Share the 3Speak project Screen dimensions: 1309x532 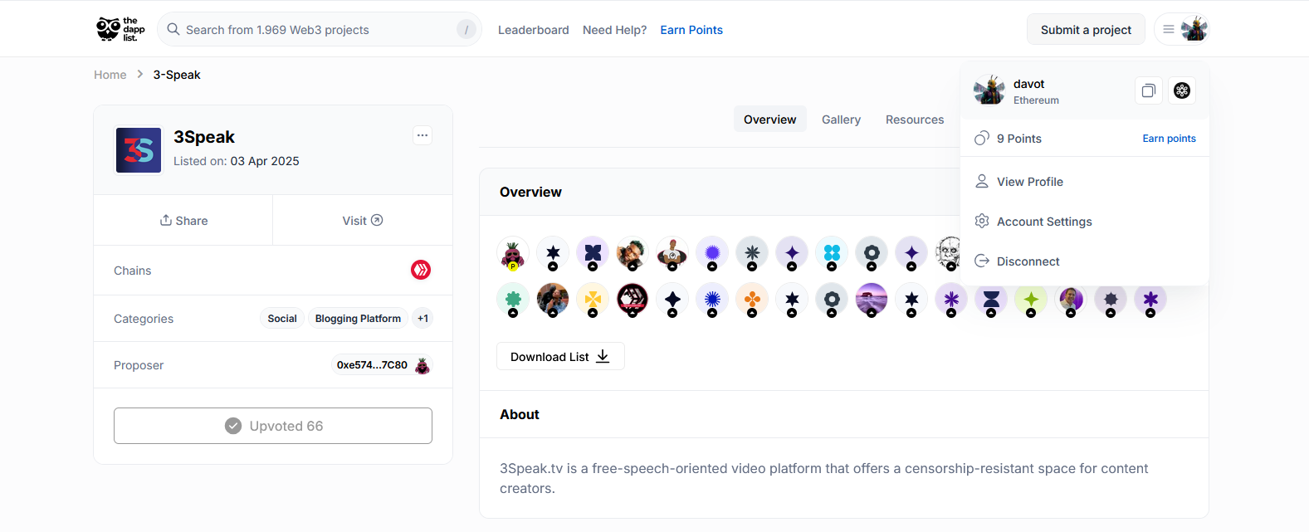click(x=183, y=220)
